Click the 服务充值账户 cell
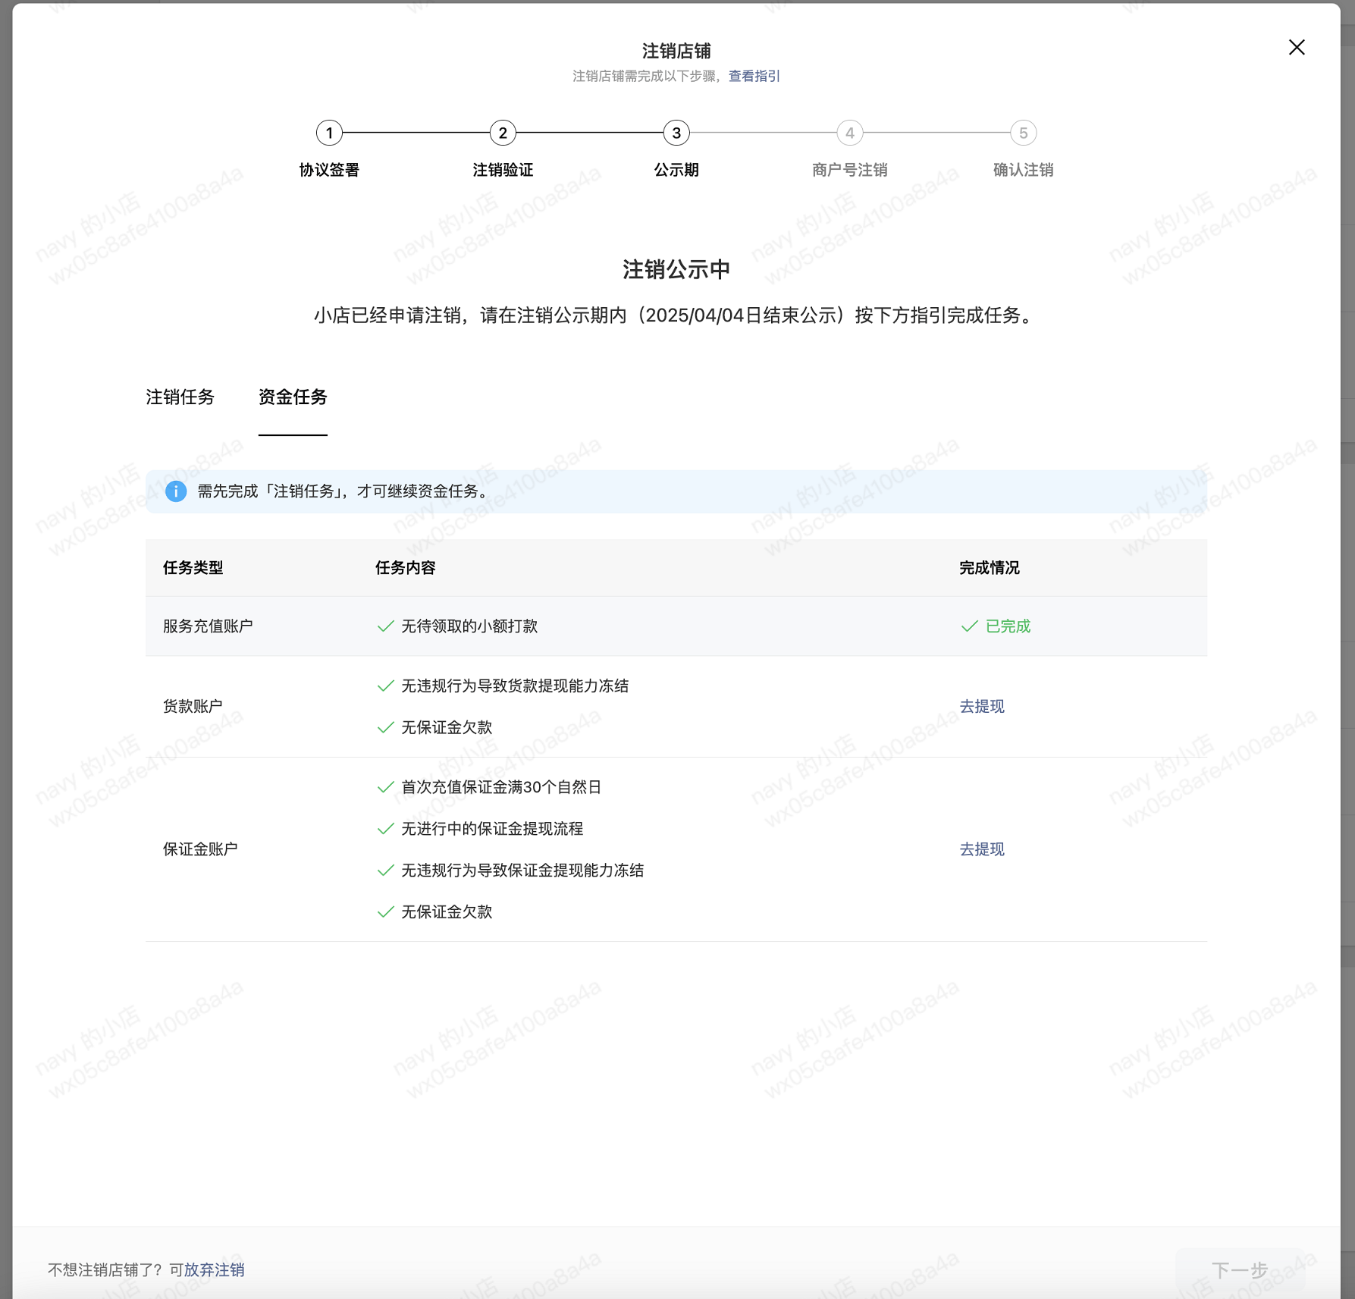 (x=208, y=626)
